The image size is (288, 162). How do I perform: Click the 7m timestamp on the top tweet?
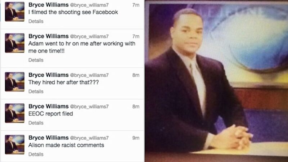pyautogui.click(x=136, y=5)
